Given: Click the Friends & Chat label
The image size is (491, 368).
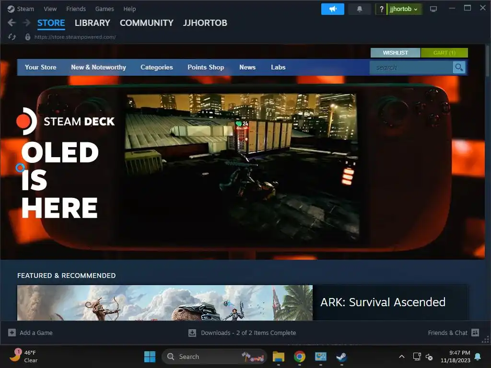Looking at the screenshot, I should pyautogui.click(x=447, y=333).
